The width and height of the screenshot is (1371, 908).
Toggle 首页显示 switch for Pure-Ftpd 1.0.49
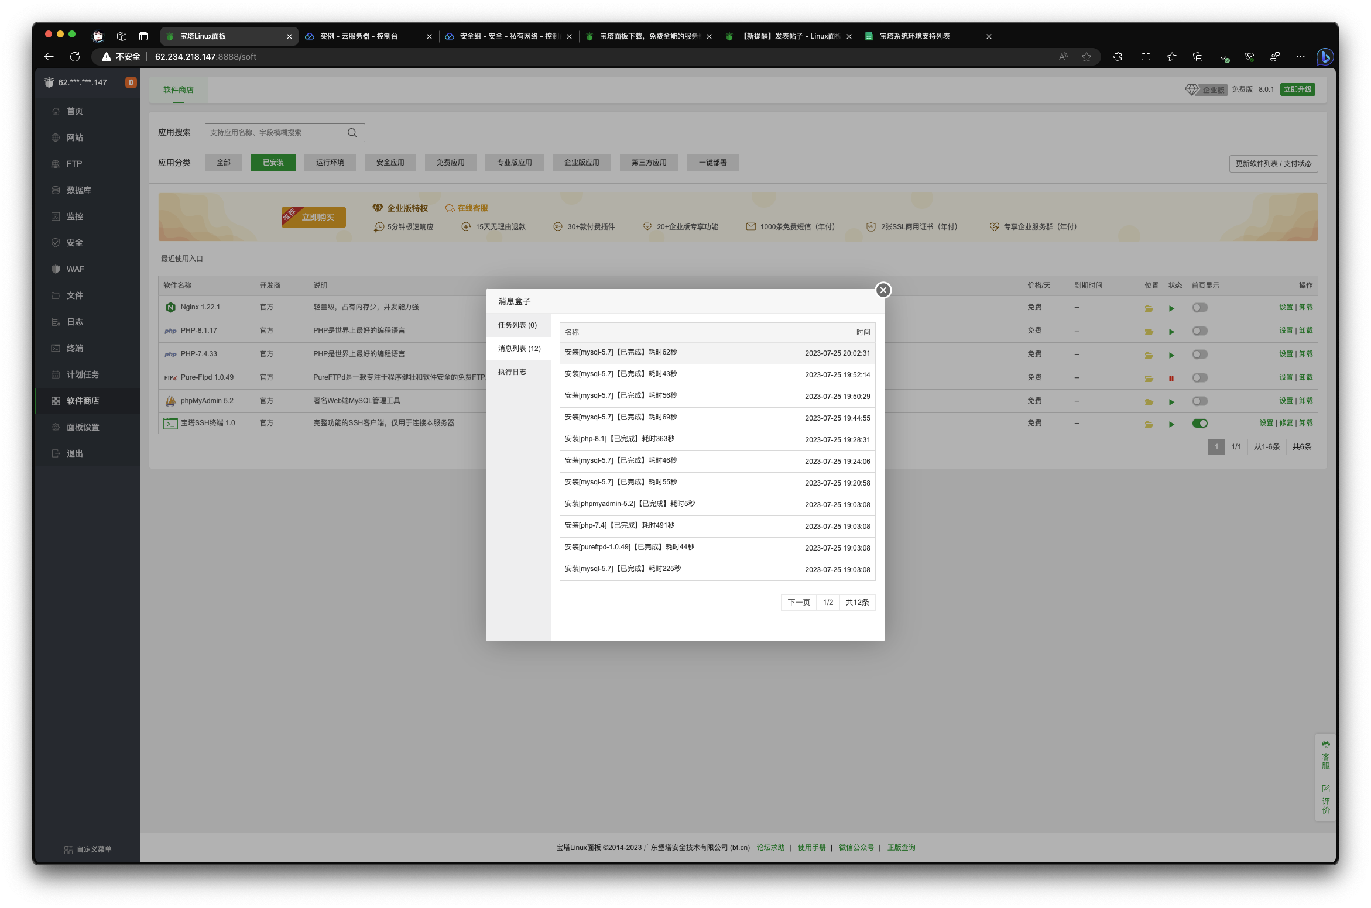click(x=1199, y=378)
